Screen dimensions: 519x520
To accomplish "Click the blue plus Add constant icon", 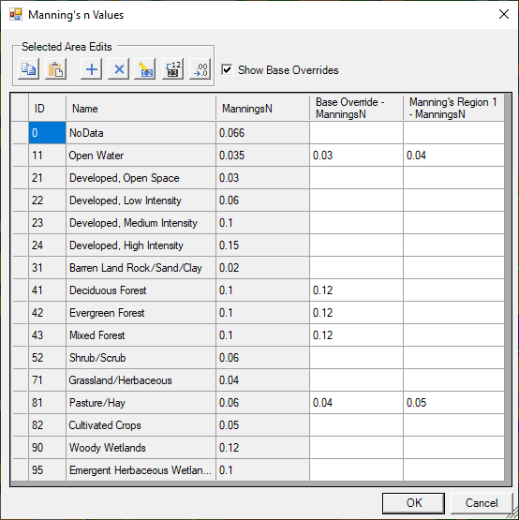I will 92,69.
